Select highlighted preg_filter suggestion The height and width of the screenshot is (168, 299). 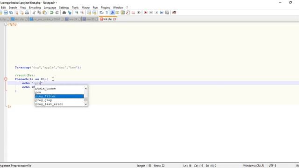(x=59, y=97)
